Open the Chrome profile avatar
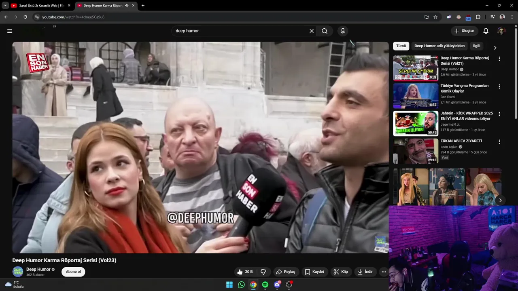Image resolution: width=518 pixels, height=291 pixels. pyautogui.click(x=502, y=17)
